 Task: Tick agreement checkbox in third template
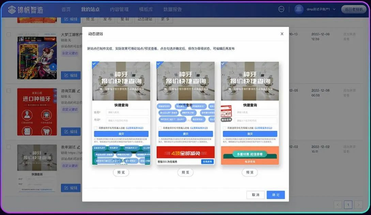[x=225, y=128]
